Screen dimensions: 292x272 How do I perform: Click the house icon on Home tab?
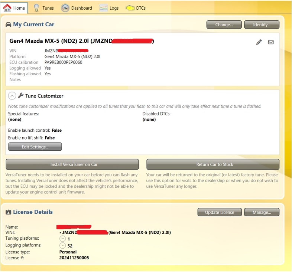point(7,8)
